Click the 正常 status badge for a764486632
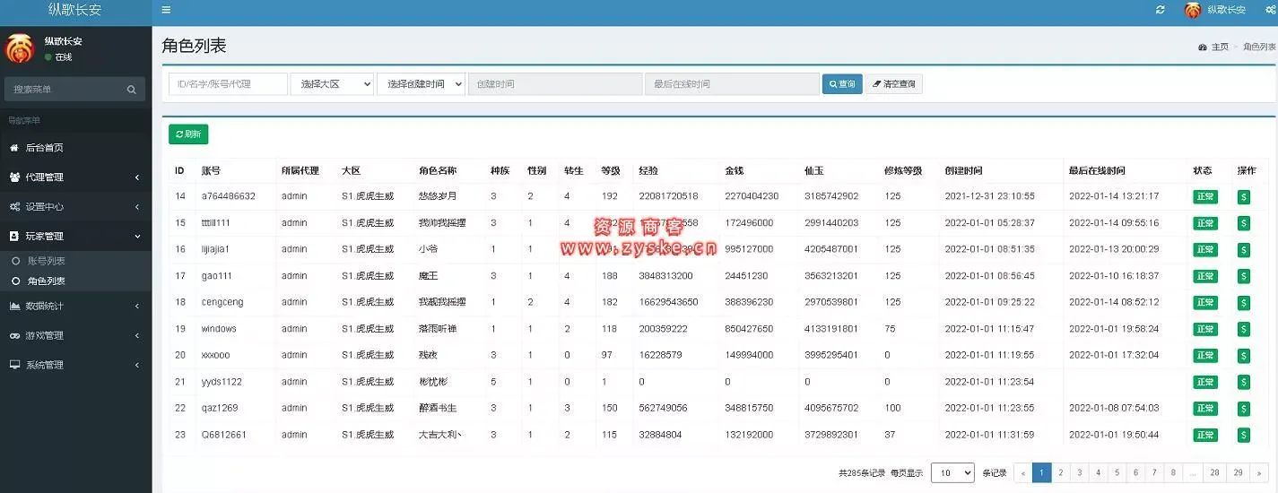The height and width of the screenshot is (493, 1278). (x=1204, y=196)
